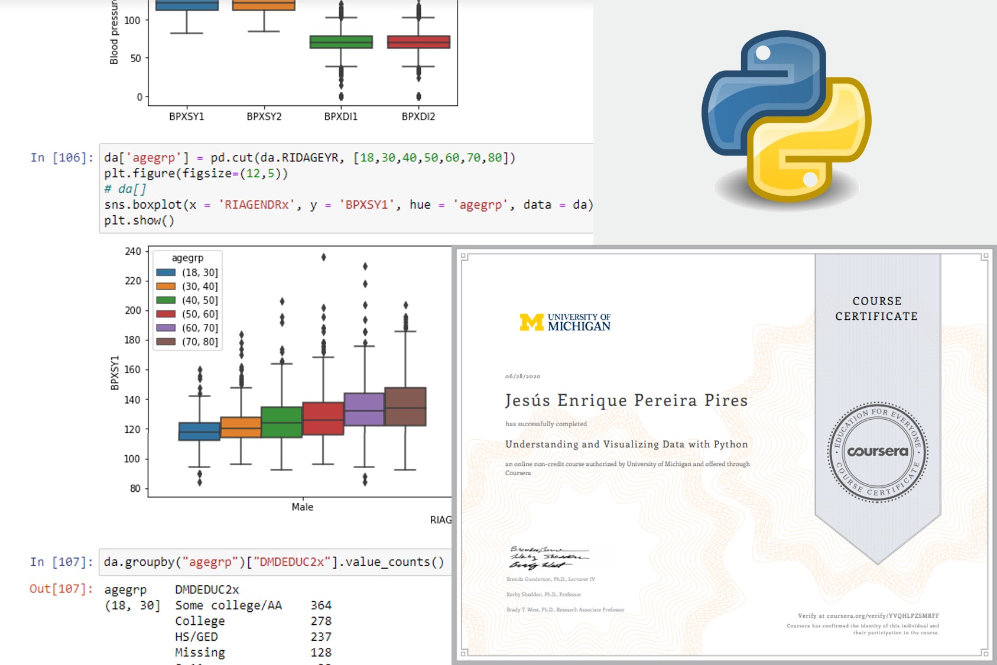Viewport: 997px width, 665px height.
Task: Click the Brady T. West signature name
Action: 565,609
